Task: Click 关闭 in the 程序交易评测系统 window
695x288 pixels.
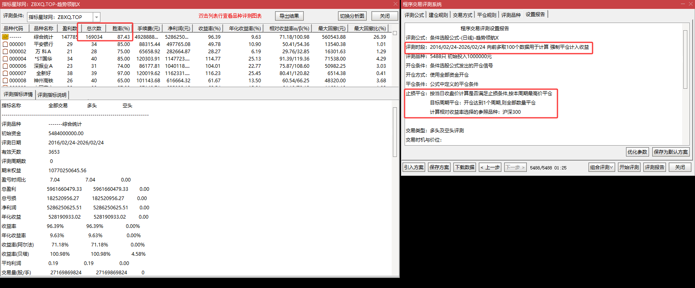Action: click(x=680, y=167)
